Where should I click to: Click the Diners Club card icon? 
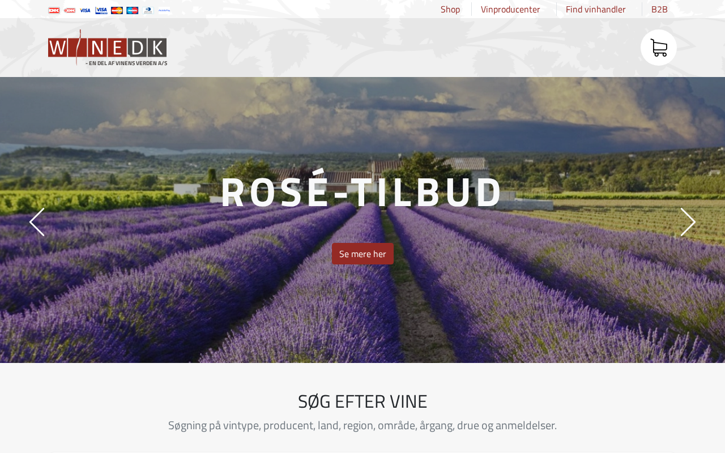(x=148, y=10)
